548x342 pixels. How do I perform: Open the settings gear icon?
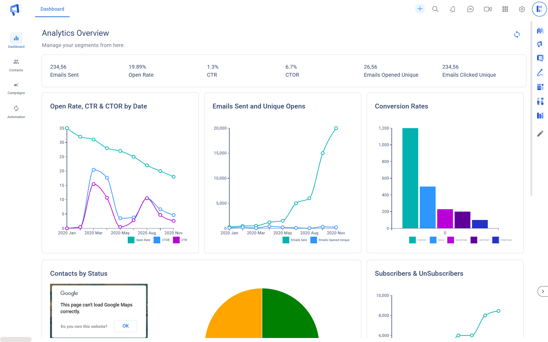point(522,9)
